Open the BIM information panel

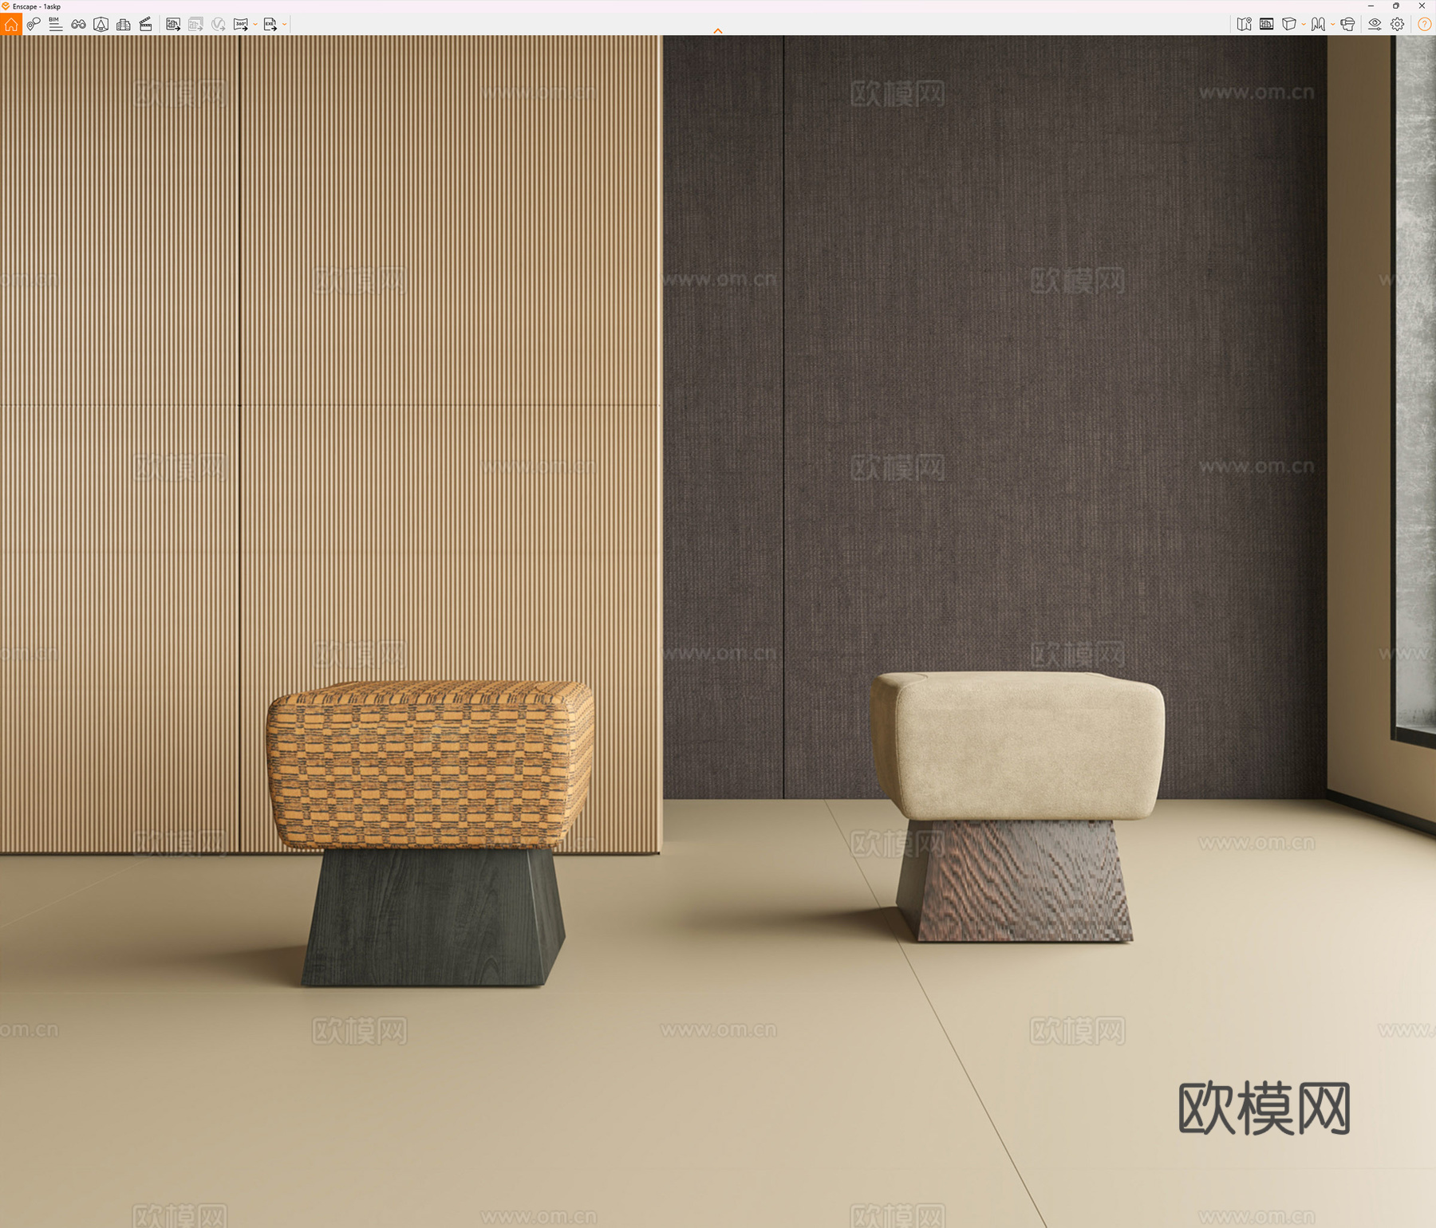pos(55,24)
